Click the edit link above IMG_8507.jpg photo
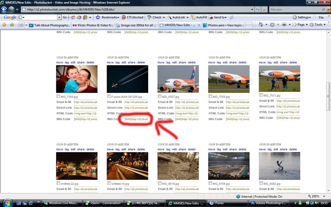The width and height of the screenshot is (331, 207). pos(174,63)
